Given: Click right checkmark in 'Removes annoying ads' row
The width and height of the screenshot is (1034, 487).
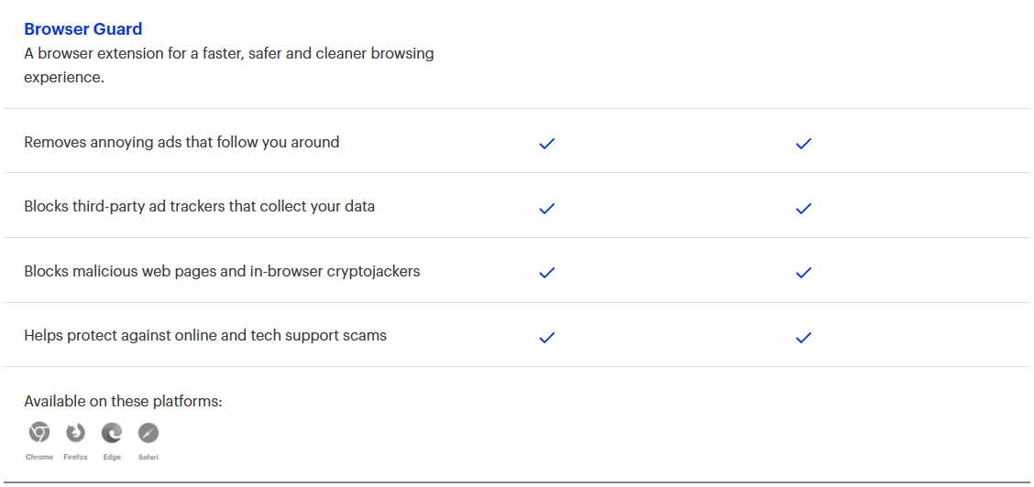Looking at the screenshot, I should (x=804, y=144).
